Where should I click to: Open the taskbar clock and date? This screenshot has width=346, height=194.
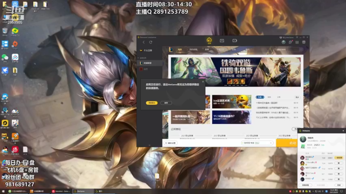[334, 191]
